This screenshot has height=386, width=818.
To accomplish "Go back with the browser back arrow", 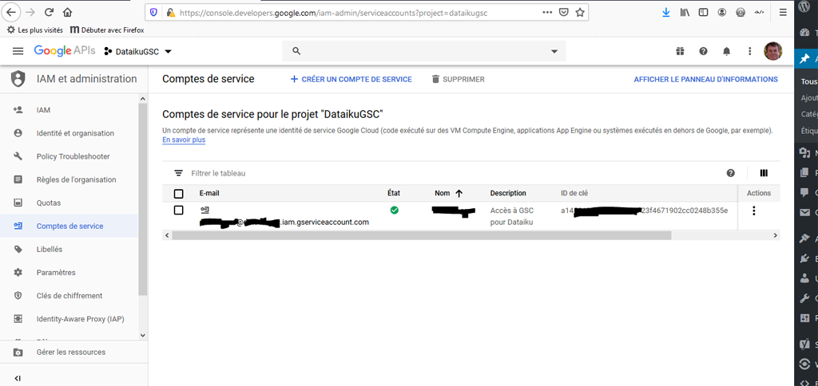I will [11, 12].
